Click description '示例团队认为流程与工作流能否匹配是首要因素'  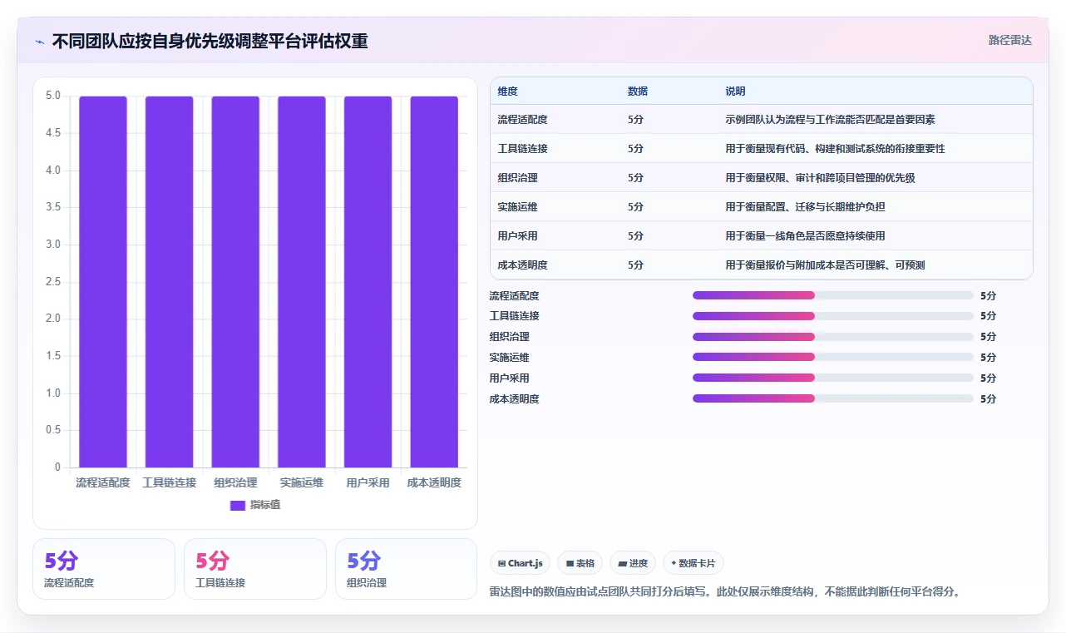tap(830, 120)
